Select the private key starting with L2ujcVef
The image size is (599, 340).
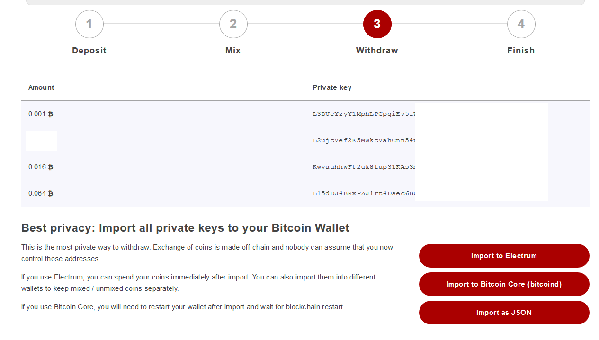tap(364, 140)
